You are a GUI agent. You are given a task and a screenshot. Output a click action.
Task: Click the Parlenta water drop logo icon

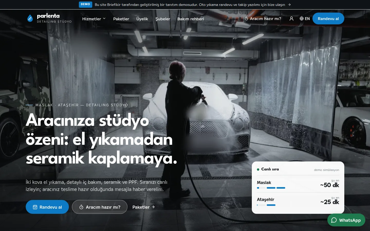(x=30, y=18)
